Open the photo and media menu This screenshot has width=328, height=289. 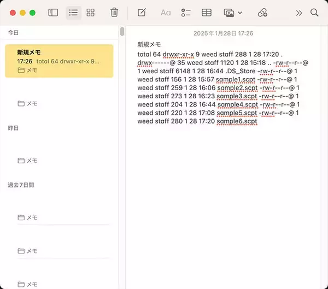pos(229,13)
